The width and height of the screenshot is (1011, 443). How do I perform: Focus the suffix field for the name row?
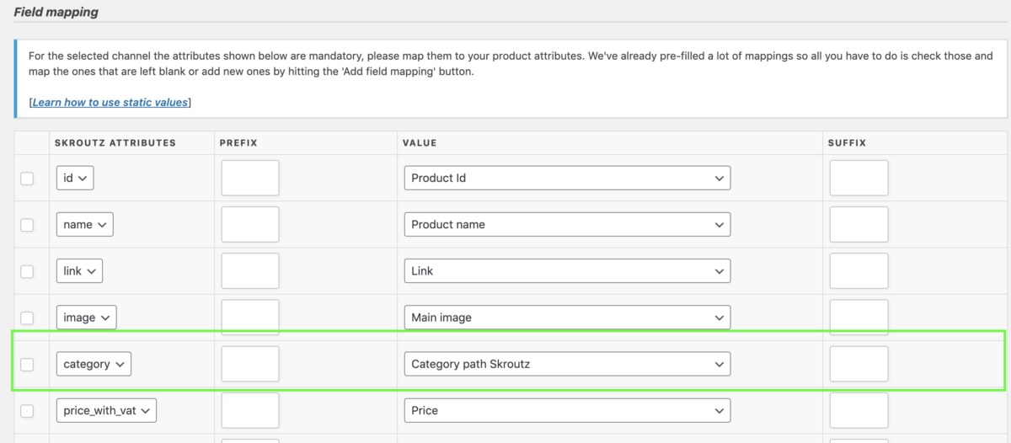[x=859, y=225]
